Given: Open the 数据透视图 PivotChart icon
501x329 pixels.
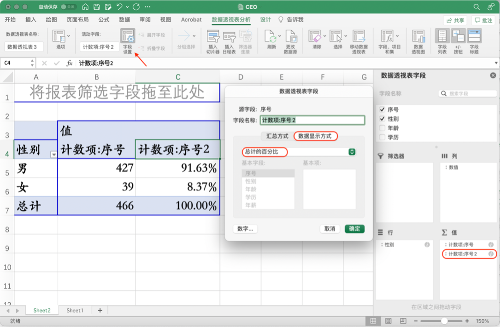Looking at the screenshot, I should click(x=418, y=37).
